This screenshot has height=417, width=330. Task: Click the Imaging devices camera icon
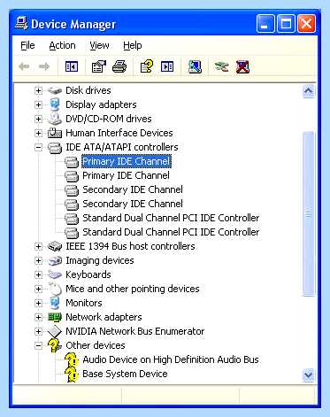55,260
